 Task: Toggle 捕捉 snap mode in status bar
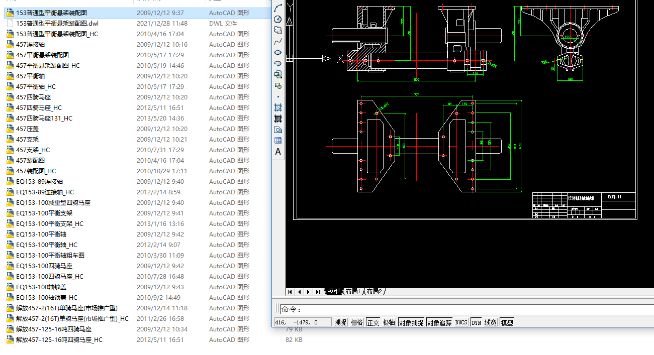[x=341, y=322]
